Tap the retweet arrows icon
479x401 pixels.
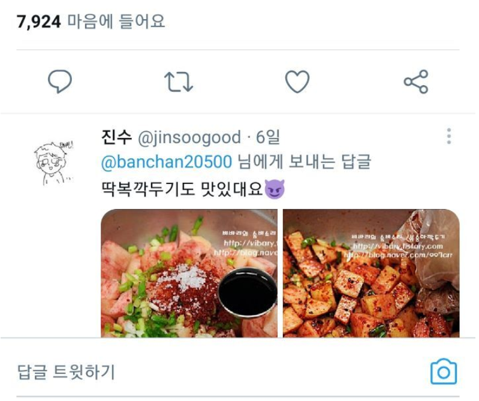(179, 82)
